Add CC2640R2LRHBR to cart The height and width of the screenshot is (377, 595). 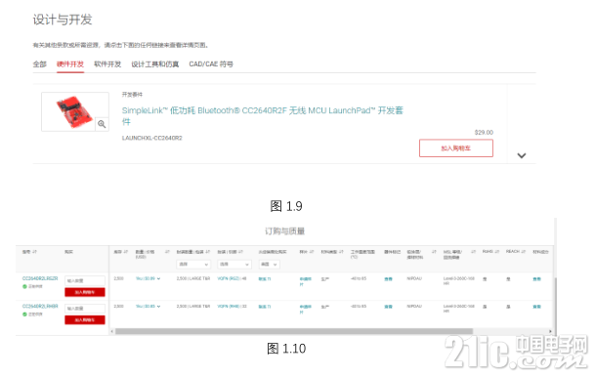[85, 319]
